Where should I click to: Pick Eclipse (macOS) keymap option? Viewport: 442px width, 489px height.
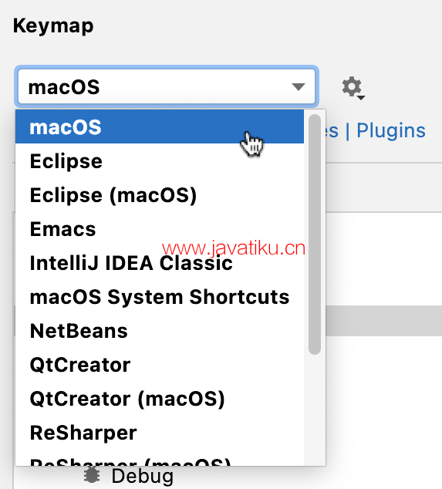point(160,195)
